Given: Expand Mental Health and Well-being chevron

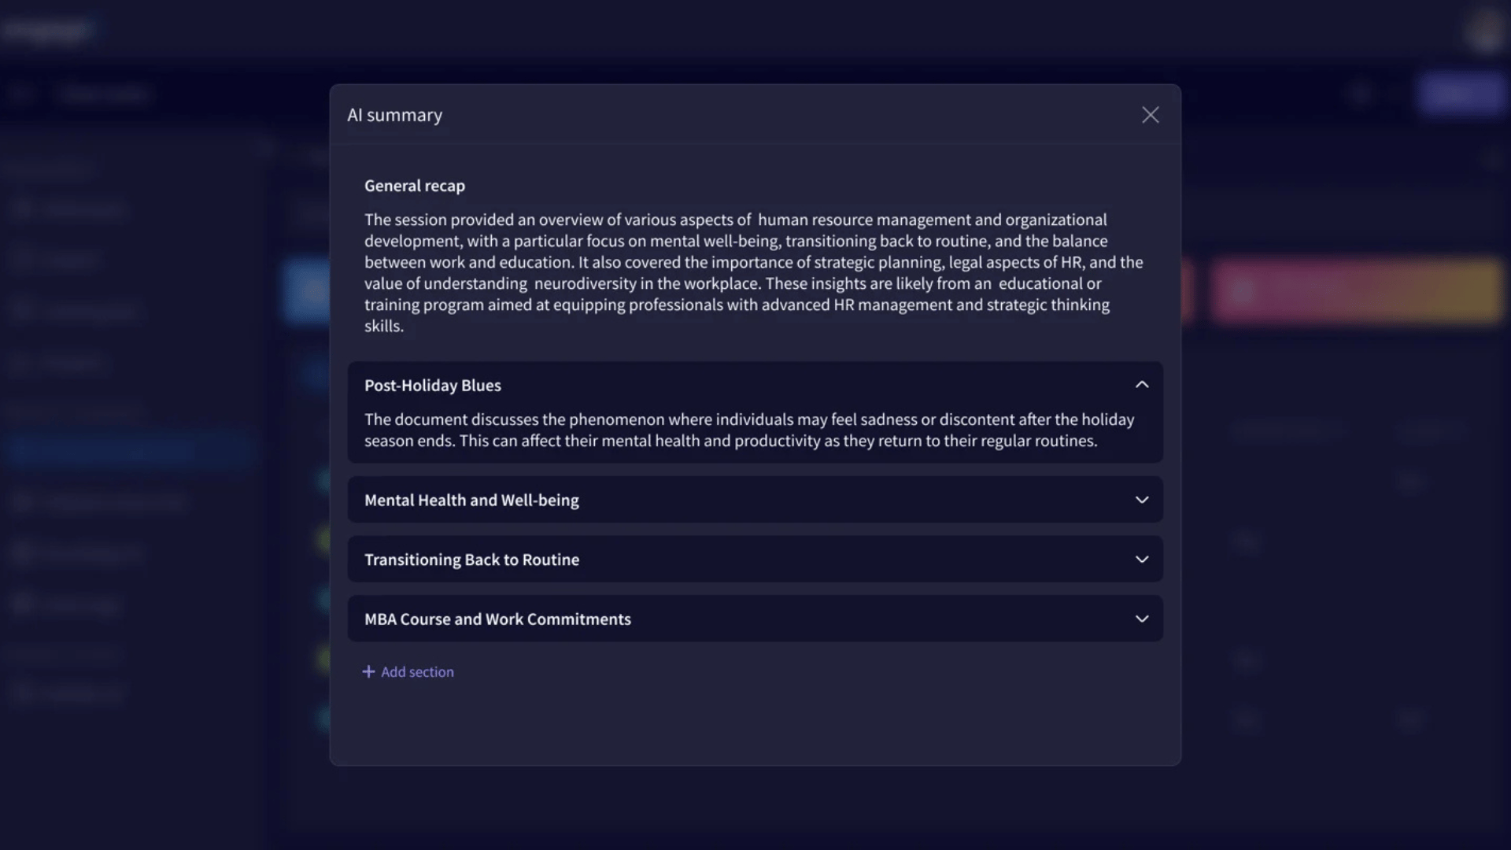Looking at the screenshot, I should 1141,500.
